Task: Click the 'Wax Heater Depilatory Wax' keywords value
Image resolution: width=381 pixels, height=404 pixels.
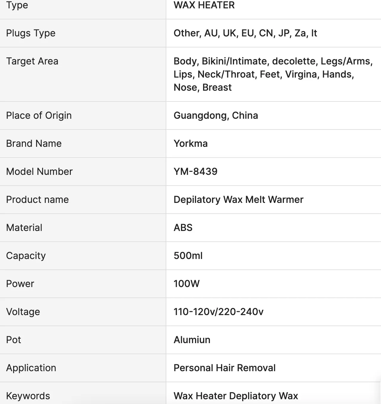Action: [236, 396]
